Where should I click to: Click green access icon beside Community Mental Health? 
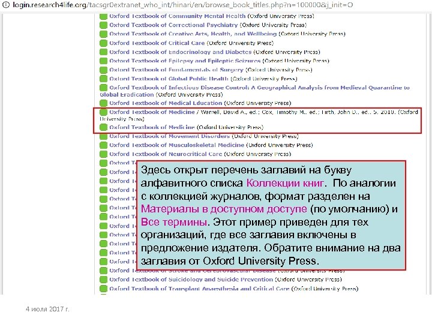[x=103, y=16]
